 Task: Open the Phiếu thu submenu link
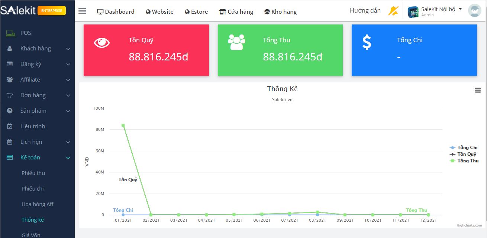33,173
